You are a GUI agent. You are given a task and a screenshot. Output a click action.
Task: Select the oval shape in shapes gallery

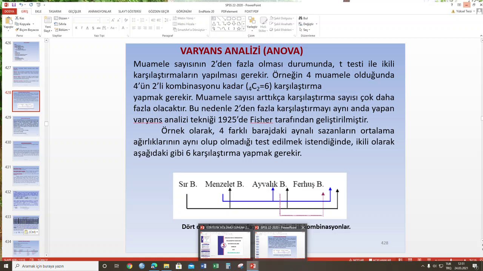pyautogui.click(x=234, y=18)
